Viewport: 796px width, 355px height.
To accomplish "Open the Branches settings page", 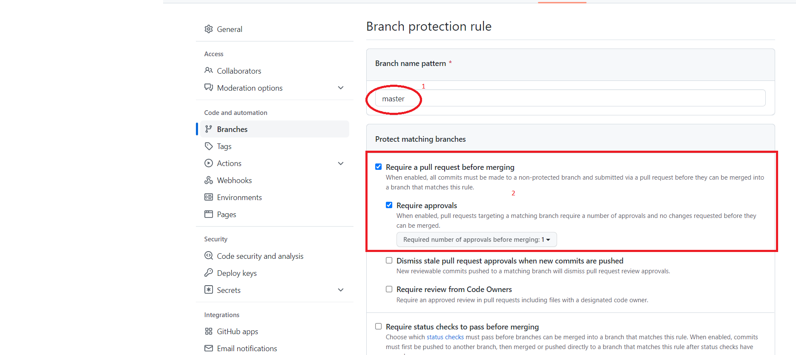I will (x=232, y=129).
